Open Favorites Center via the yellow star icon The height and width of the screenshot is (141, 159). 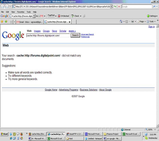[x=2, y=21]
